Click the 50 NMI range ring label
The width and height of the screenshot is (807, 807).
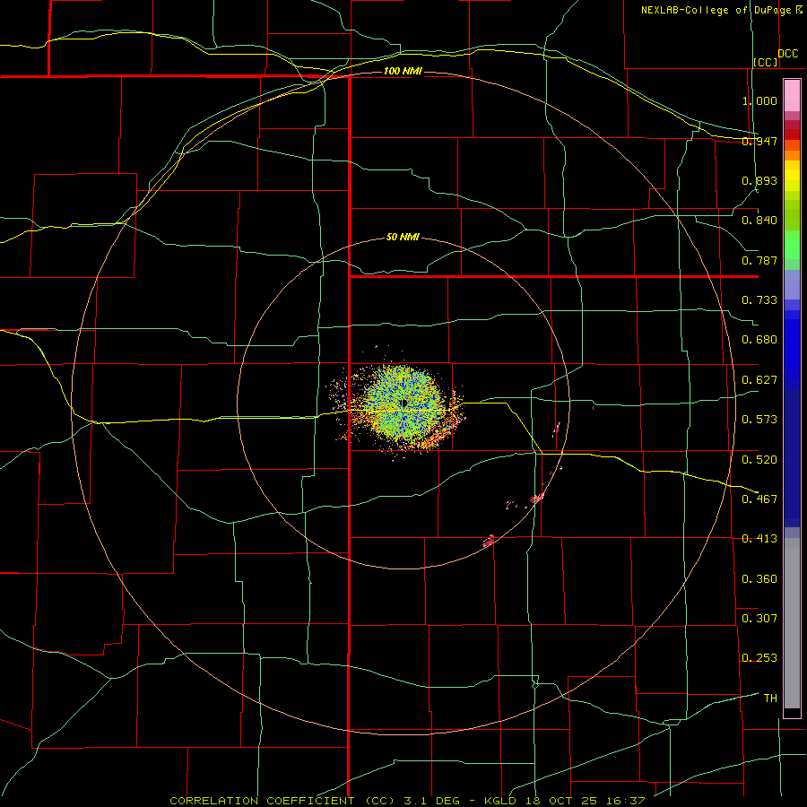403,237
